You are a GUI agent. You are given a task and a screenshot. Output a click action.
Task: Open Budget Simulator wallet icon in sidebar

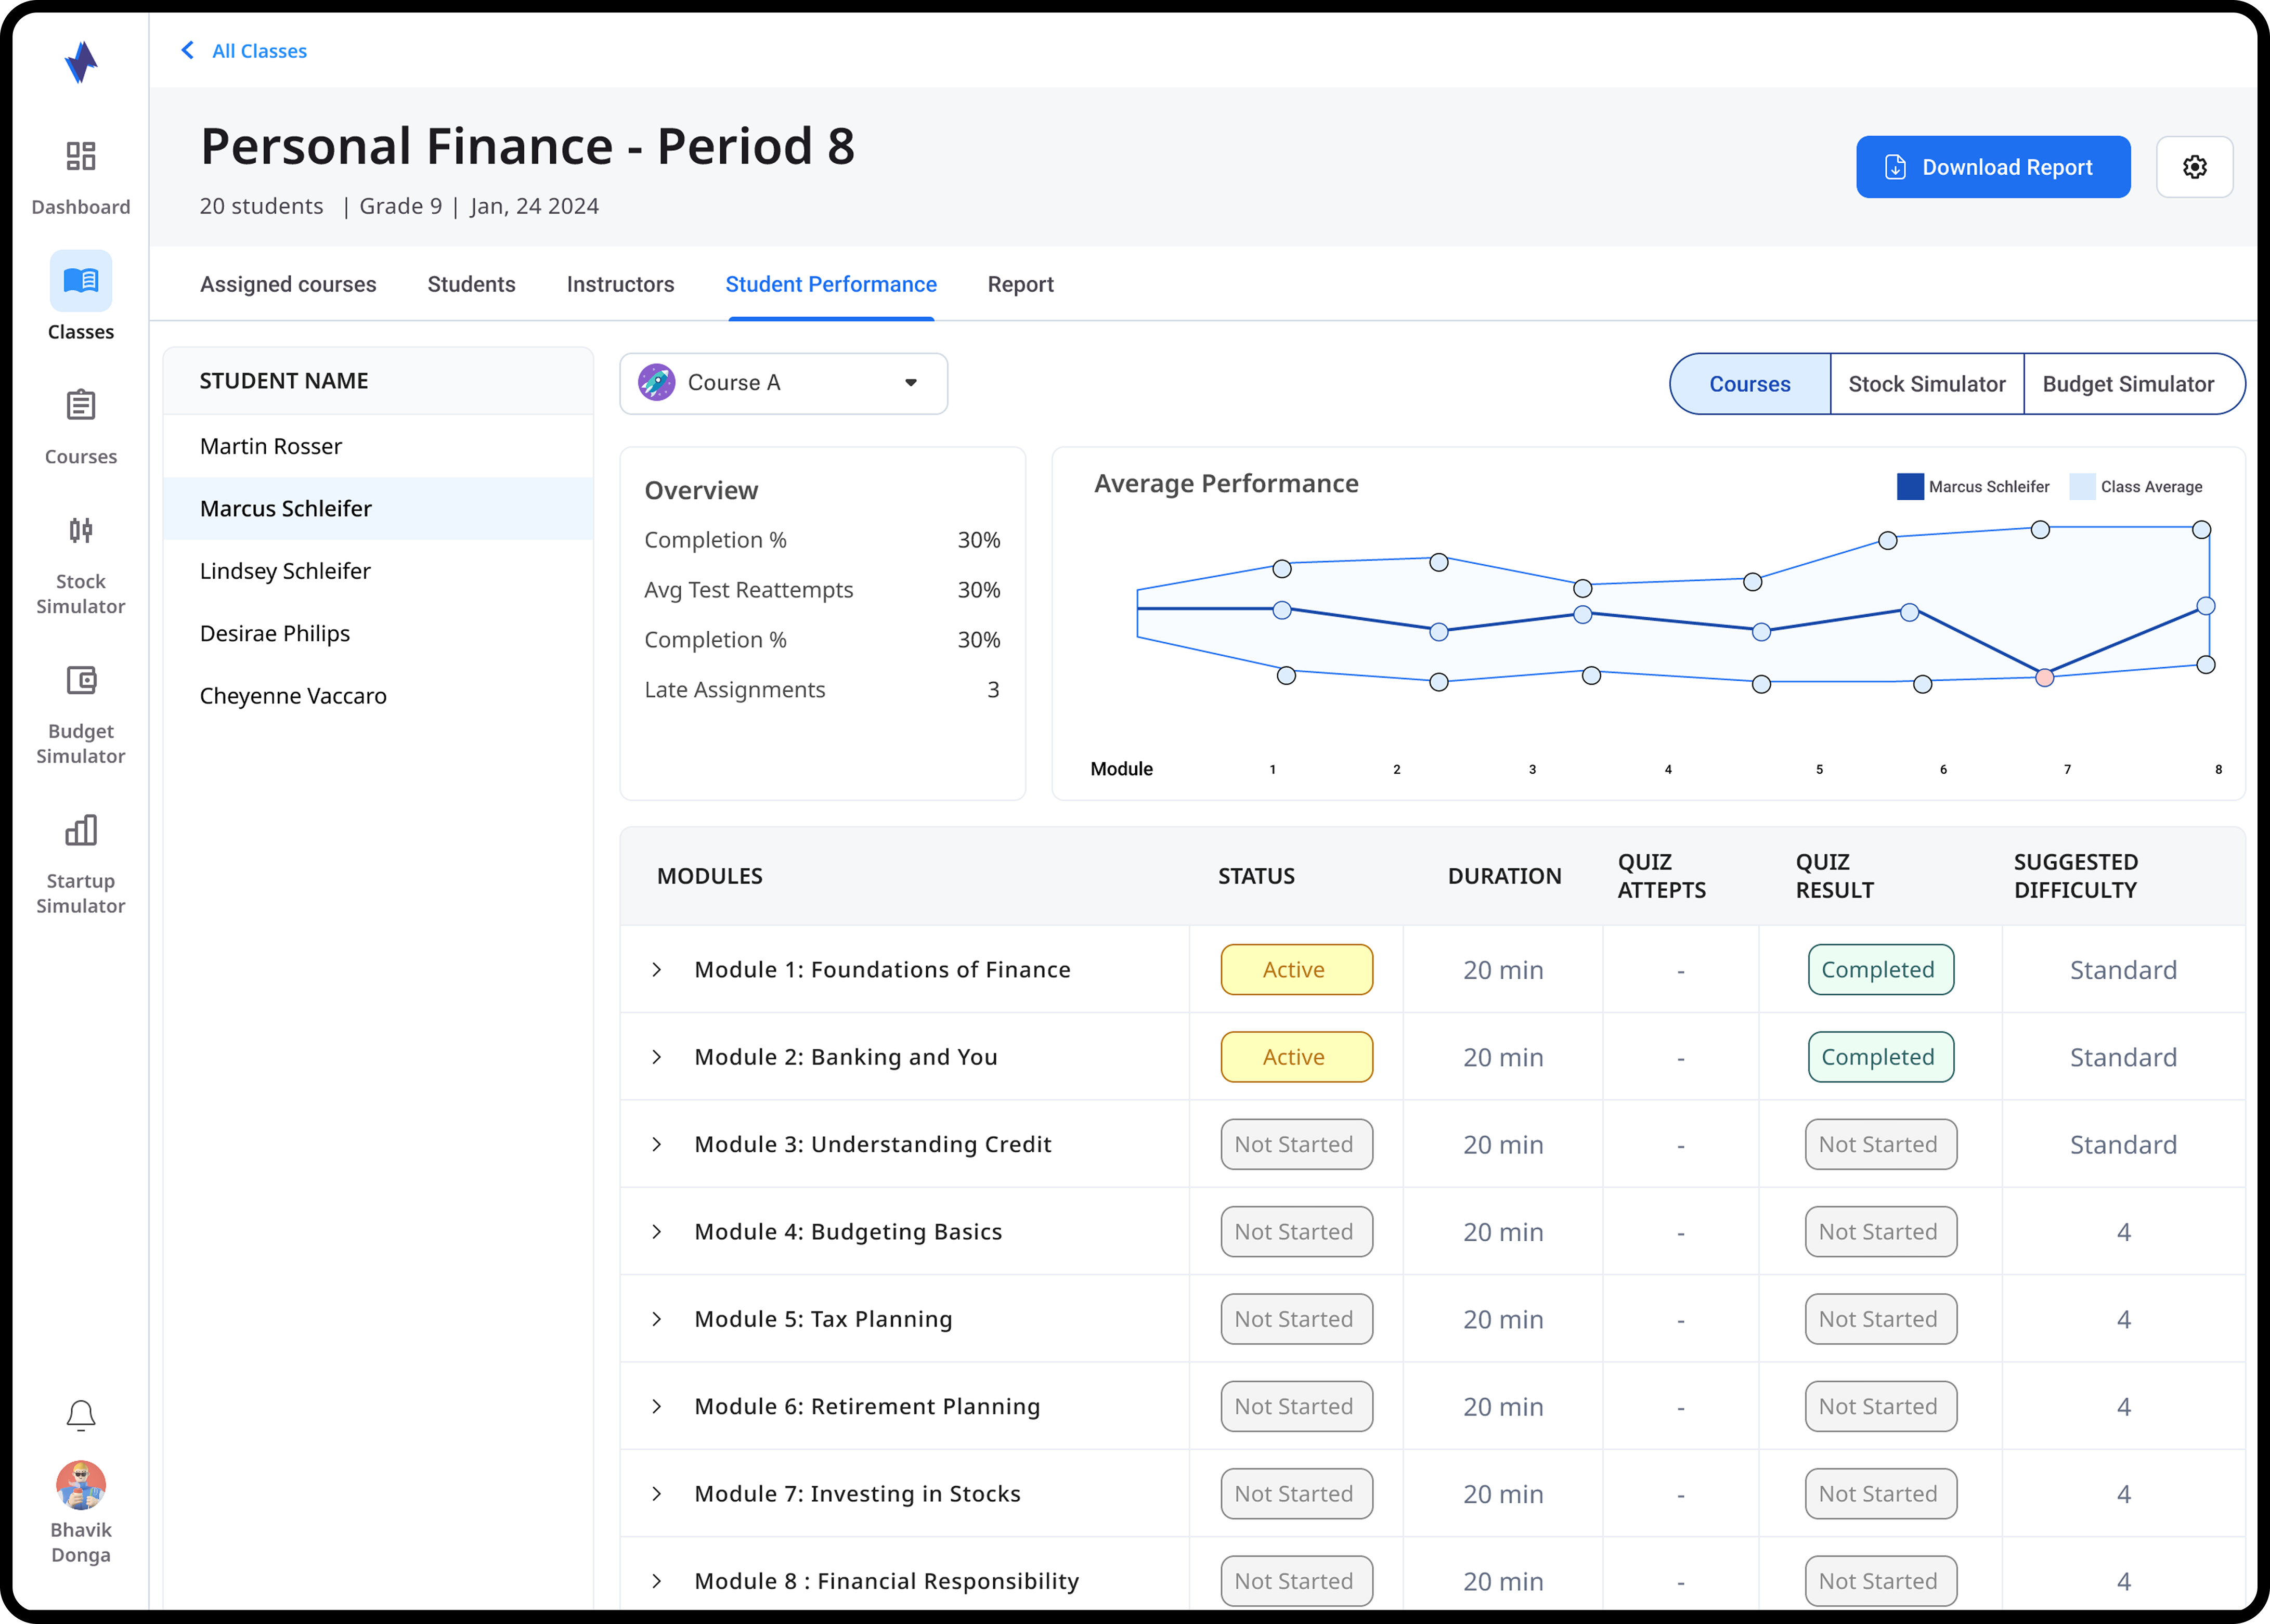(x=80, y=680)
